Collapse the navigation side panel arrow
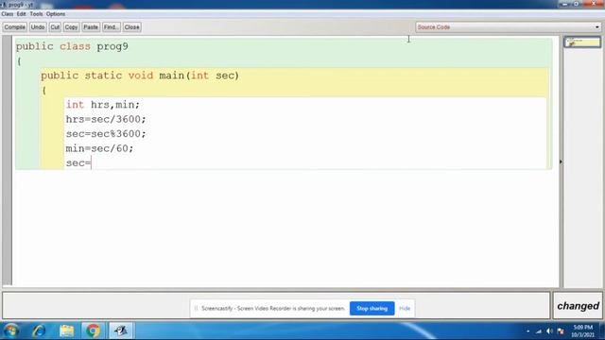The height and width of the screenshot is (340, 605). pyautogui.click(x=561, y=161)
